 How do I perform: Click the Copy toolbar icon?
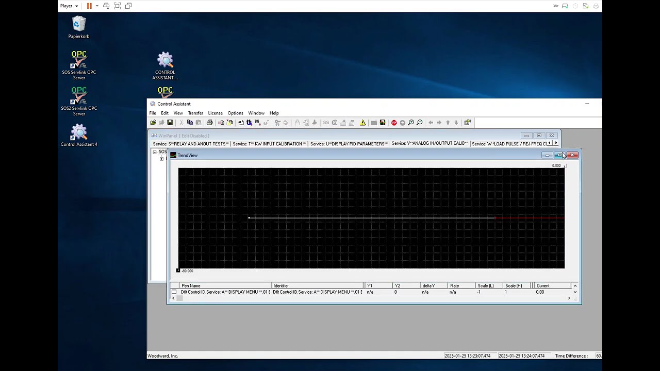coord(190,123)
